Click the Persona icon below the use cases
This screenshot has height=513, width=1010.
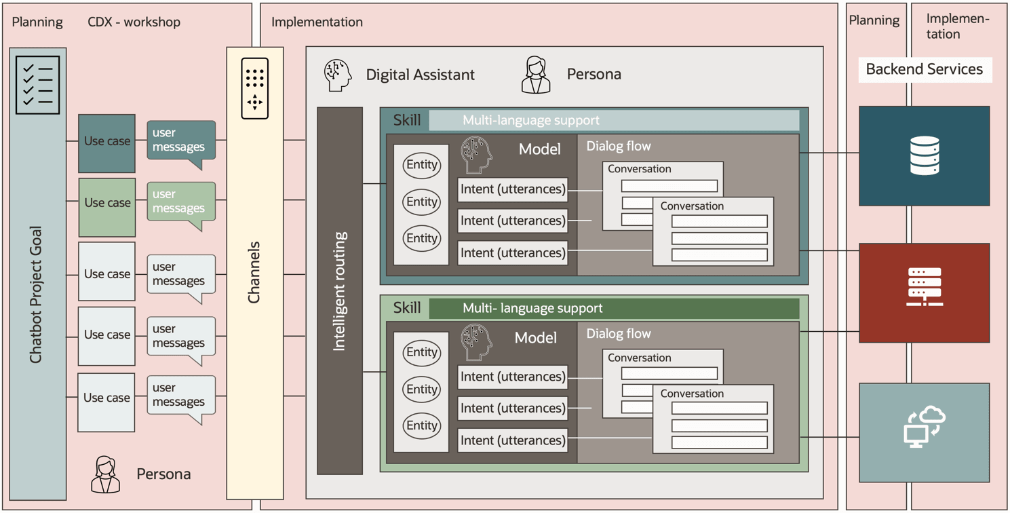[x=105, y=474]
